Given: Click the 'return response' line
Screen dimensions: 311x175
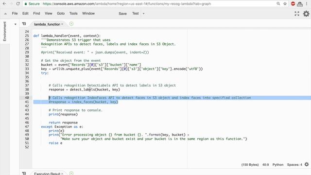Looking at the screenshot, I should click(x=63, y=122).
